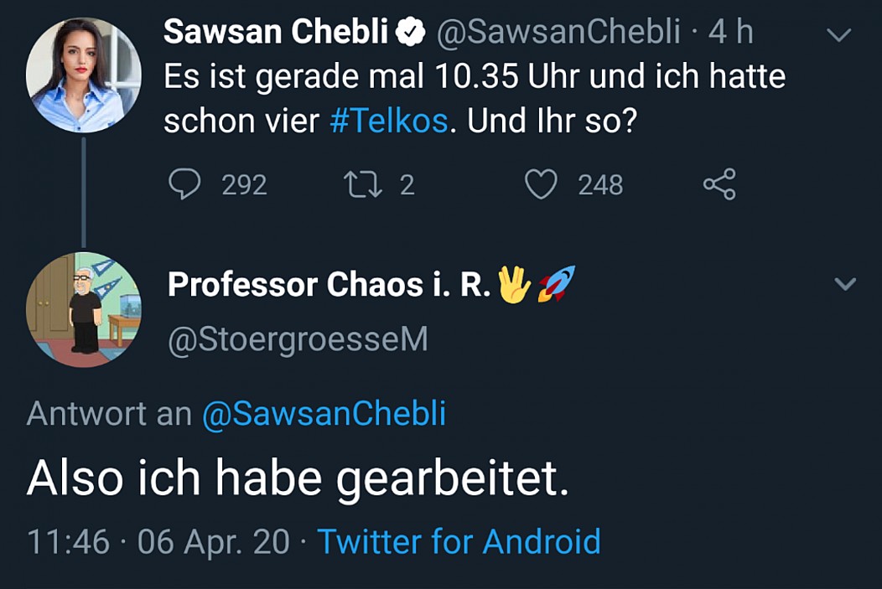Click the reply speech bubble icon
882x589 pixels.
pos(184,184)
